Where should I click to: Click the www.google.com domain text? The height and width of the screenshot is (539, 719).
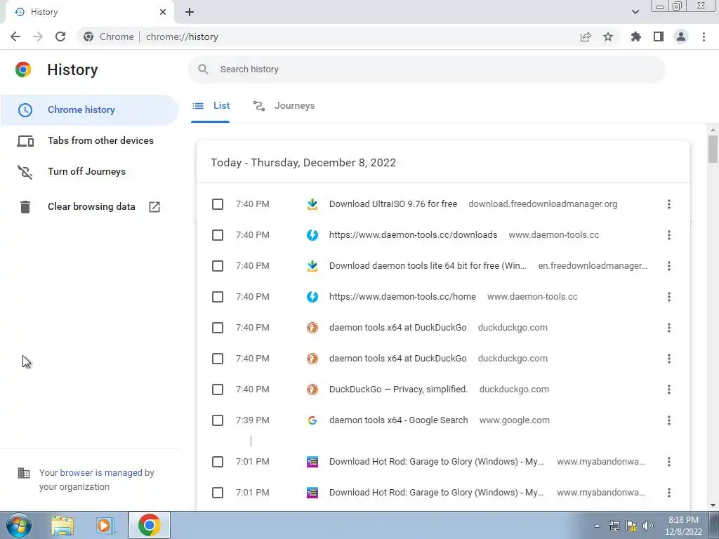[515, 420]
